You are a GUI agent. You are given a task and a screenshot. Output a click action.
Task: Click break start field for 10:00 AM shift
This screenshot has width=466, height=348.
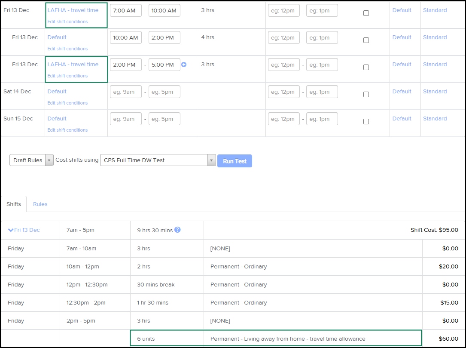click(x=283, y=37)
